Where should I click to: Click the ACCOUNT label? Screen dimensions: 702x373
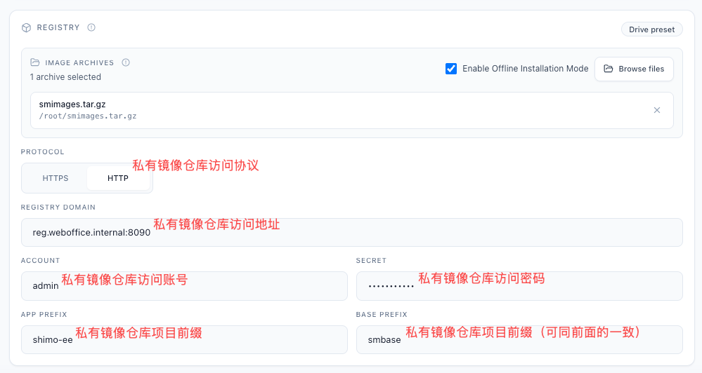click(40, 260)
